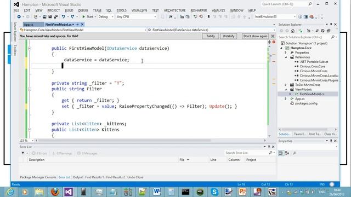
Task: Toggle the 0 Errors filter
Action: click(39, 153)
